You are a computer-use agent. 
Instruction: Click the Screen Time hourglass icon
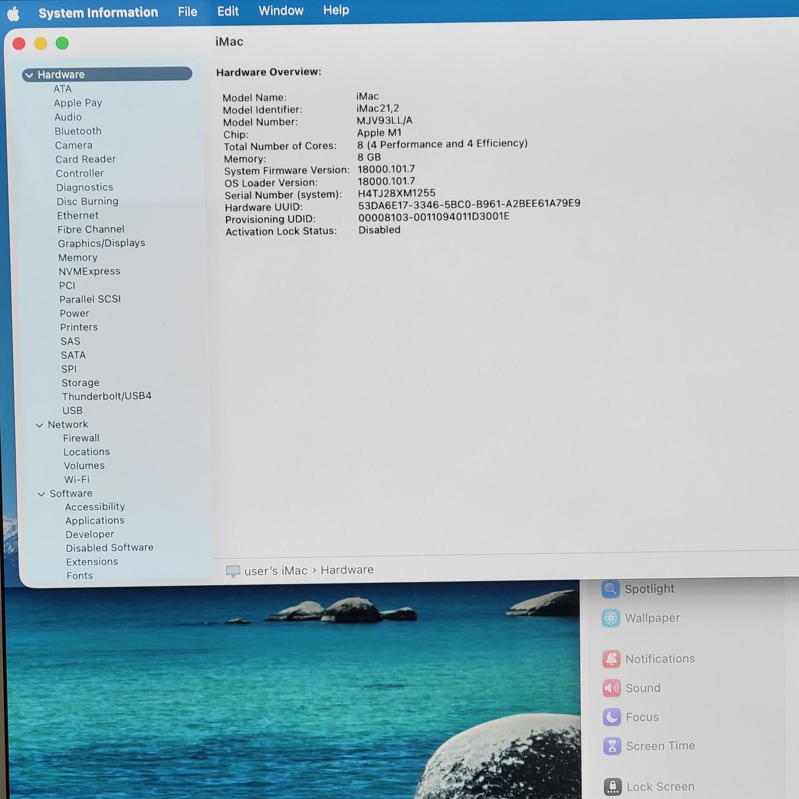click(x=612, y=746)
